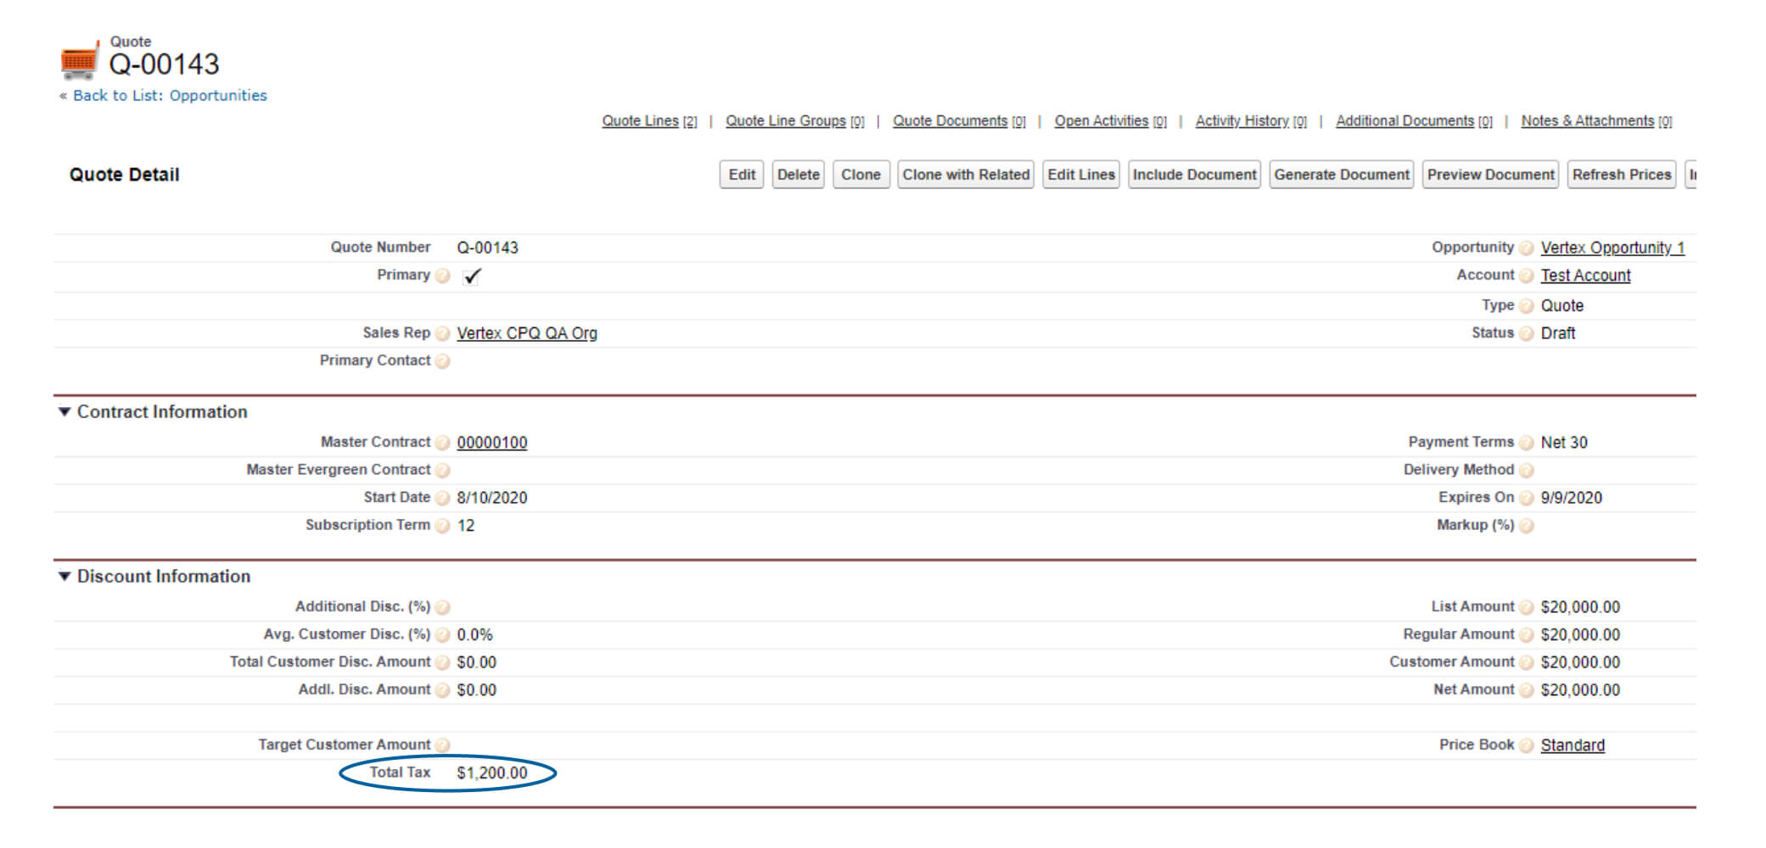This screenshot has width=1766, height=848.
Task: Click the Edit Lines button
Action: 1081,175
